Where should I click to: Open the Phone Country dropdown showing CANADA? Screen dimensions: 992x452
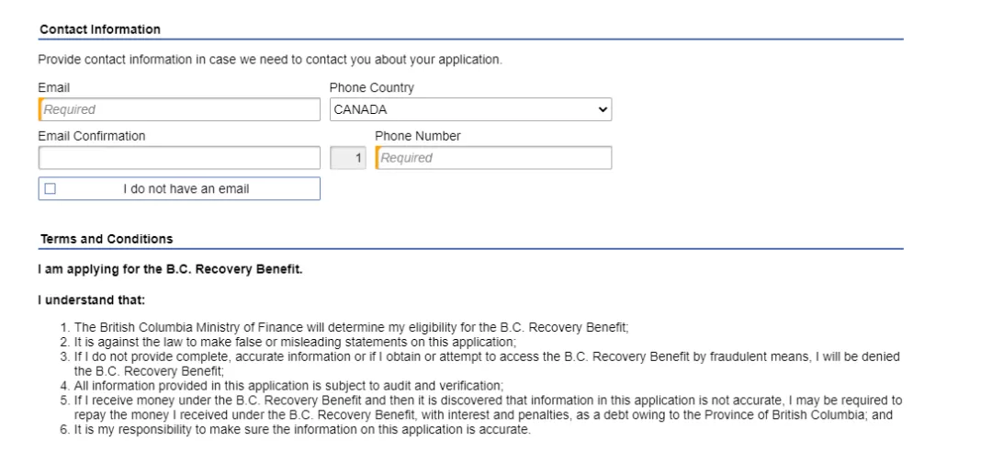[x=470, y=109]
